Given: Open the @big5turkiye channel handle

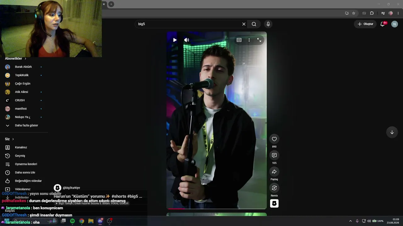Looking at the screenshot, I should click(71, 188).
